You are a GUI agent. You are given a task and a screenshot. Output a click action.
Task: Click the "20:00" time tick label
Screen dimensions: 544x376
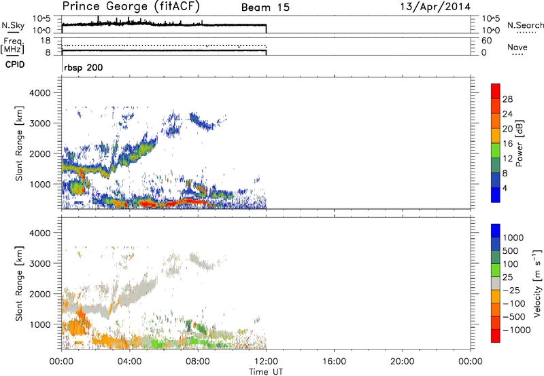click(403, 362)
